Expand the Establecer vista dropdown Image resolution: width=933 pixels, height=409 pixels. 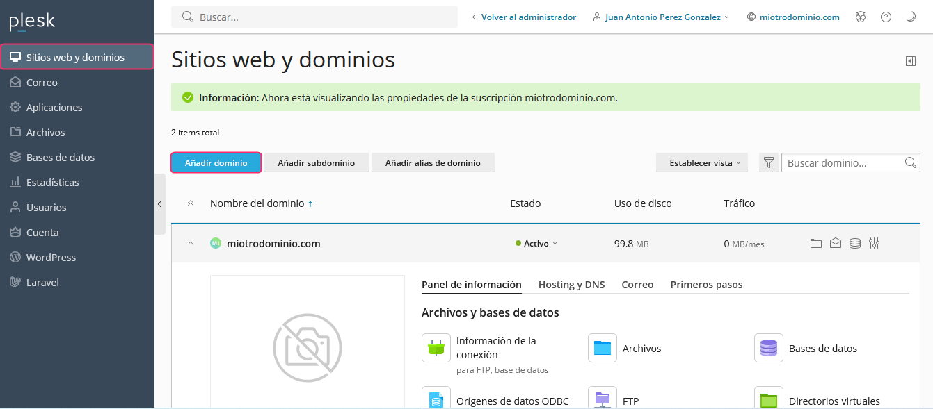click(x=701, y=163)
